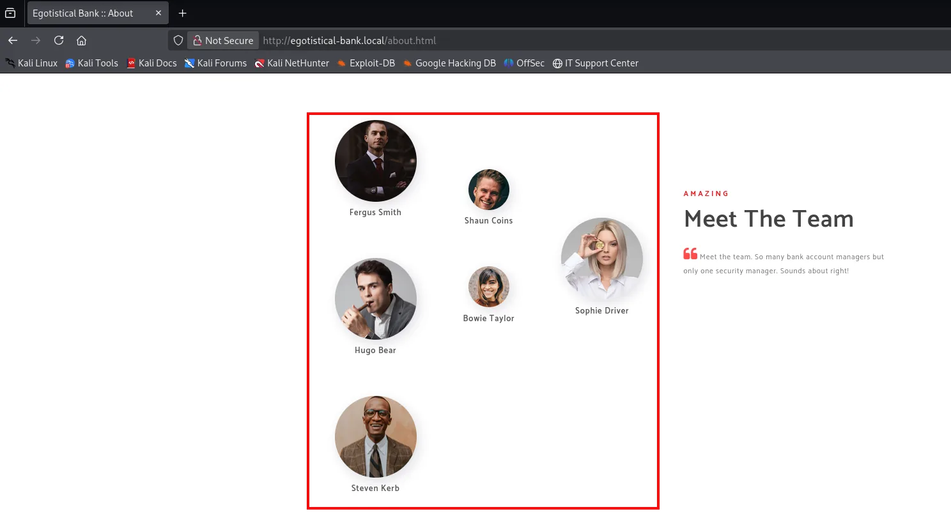Click the Not Secure padlock indicator
Viewport: 951px width, 530px height.
tap(223, 40)
